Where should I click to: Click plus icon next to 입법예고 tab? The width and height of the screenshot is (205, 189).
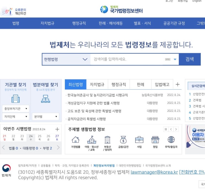point(177,84)
